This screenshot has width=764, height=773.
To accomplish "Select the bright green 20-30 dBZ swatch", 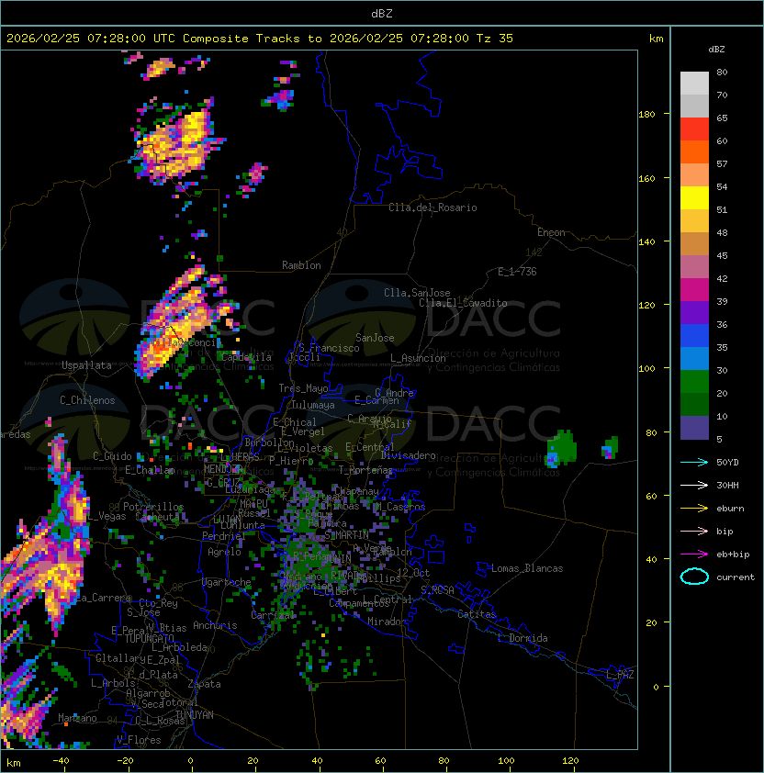I will (694, 382).
